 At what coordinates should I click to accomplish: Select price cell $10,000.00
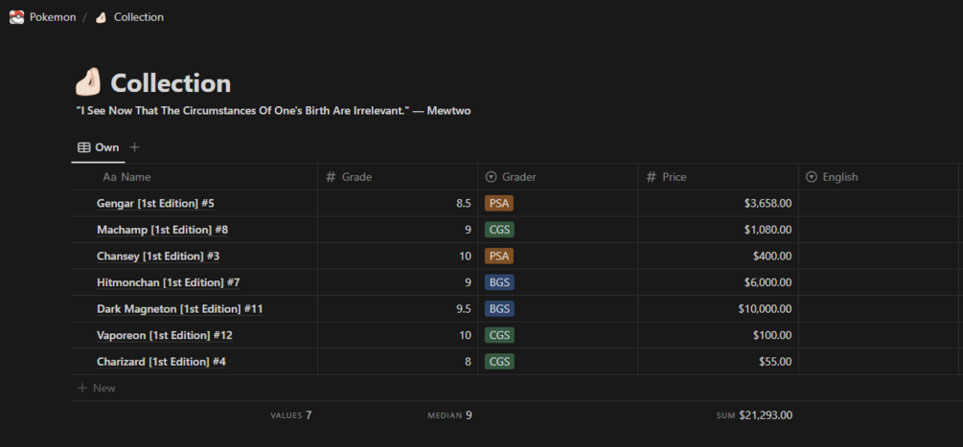718,308
